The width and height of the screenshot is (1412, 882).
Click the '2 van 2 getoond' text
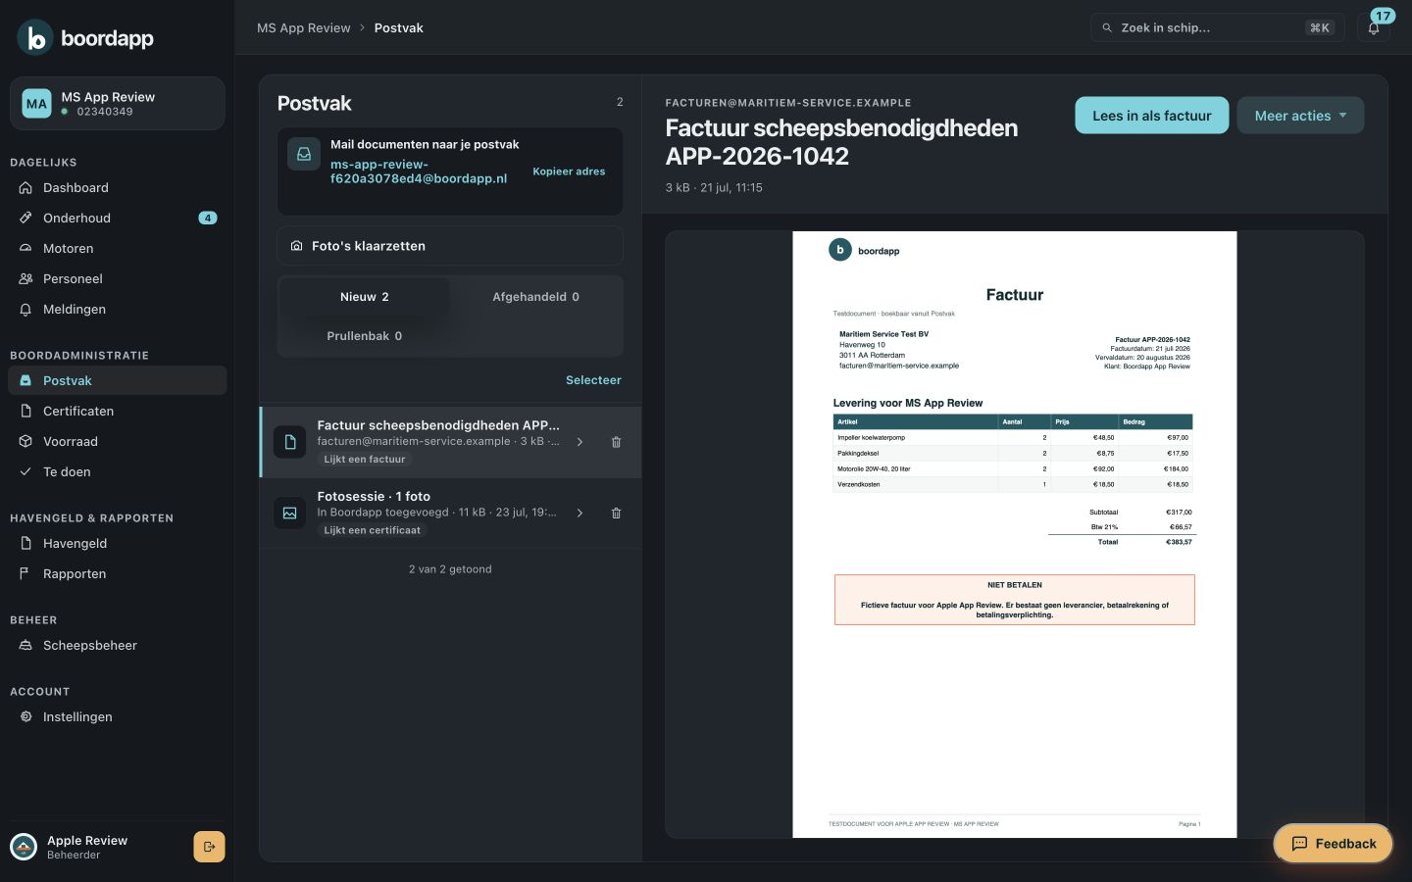(450, 569)
